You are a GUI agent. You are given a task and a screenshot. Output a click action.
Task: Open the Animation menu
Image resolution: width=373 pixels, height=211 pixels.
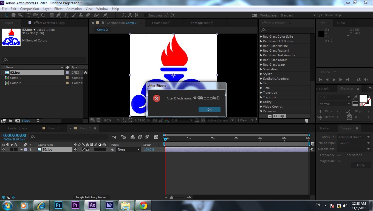point(74,9)
